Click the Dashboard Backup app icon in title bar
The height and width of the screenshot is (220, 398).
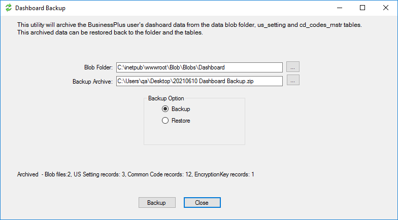[x=8, y=8]
